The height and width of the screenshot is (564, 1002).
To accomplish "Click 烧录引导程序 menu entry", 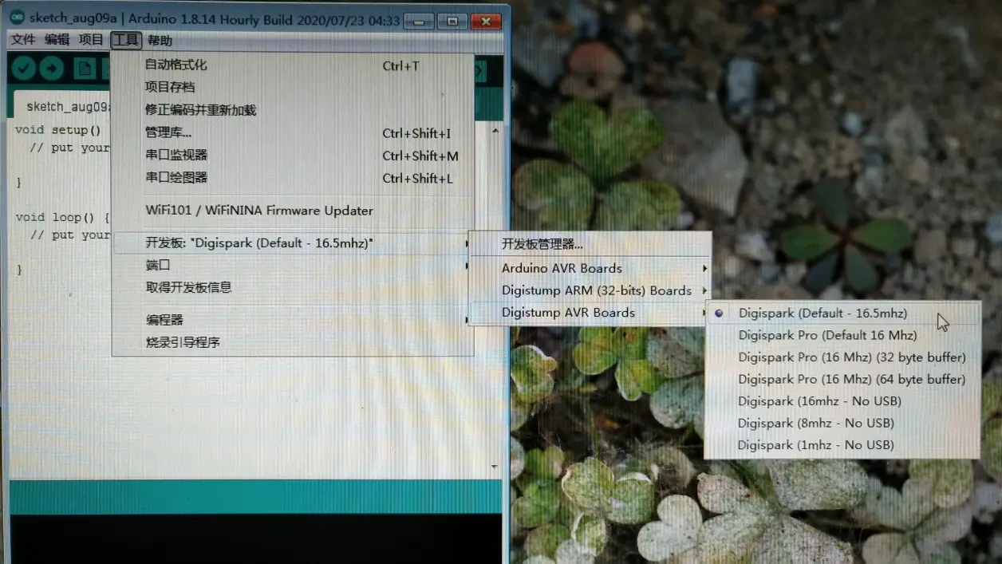I will click(x=292, y=342).
